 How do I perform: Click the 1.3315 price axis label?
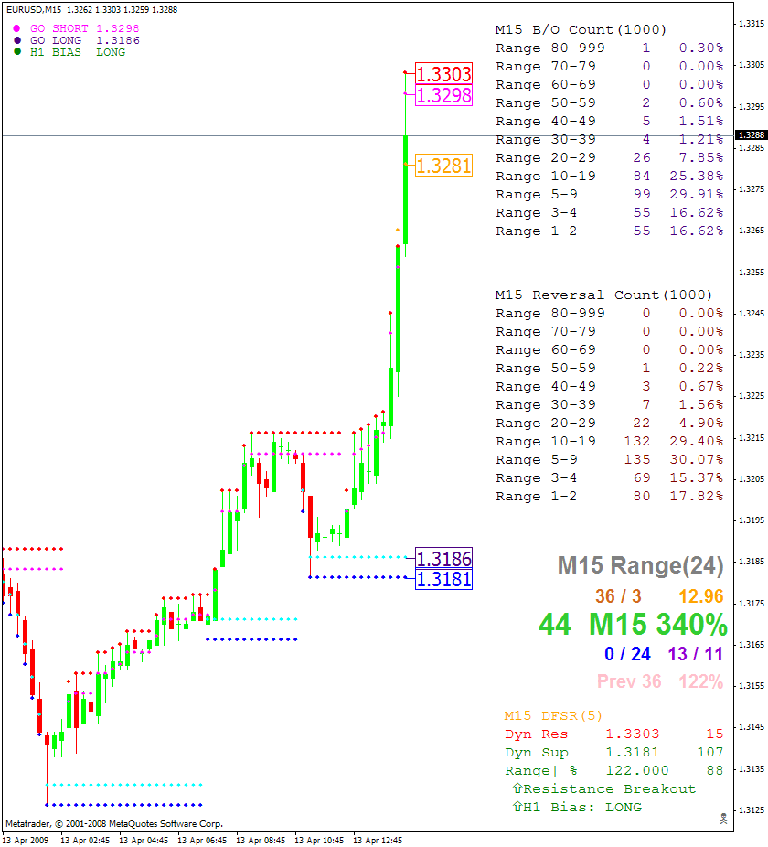click(752, 24)
